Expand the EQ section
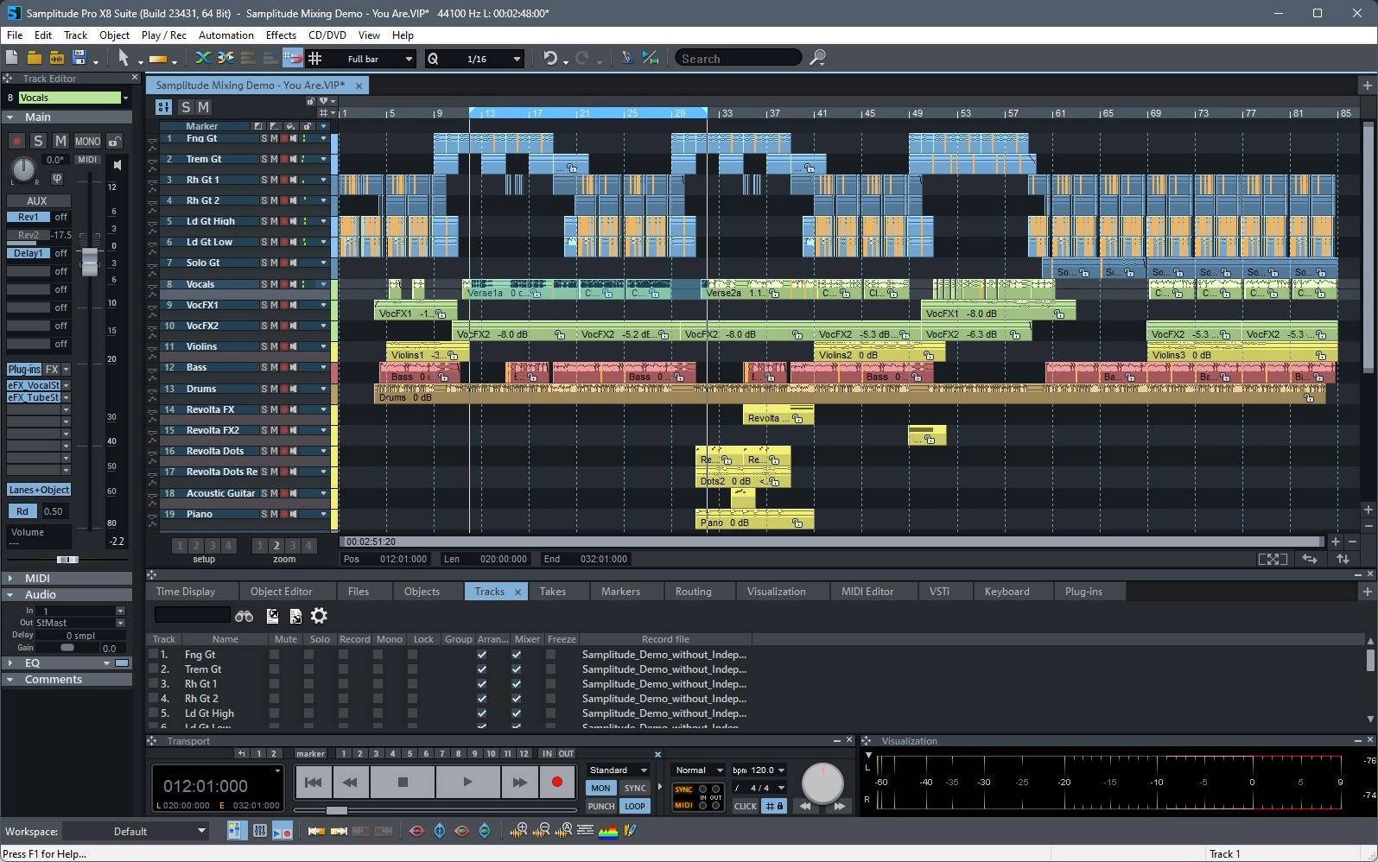 tap(10, 663)
